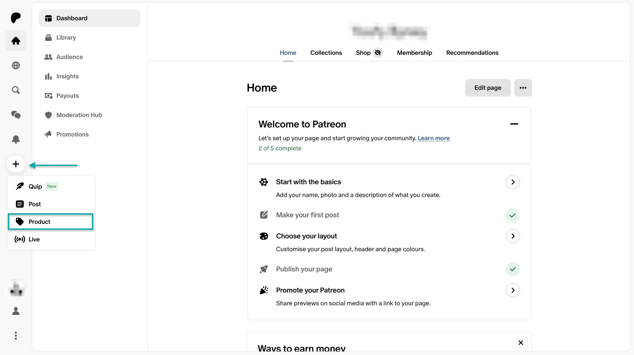Click the Choose your layout palette icon

[264, 236]
